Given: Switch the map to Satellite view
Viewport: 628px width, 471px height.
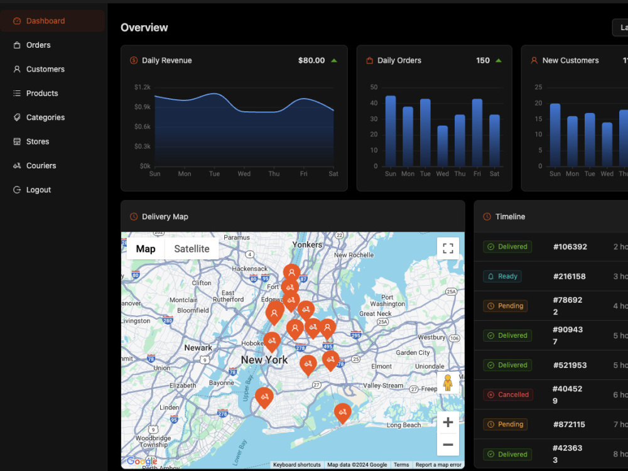Looking at the screenshot, I should [x=192, y=249].
